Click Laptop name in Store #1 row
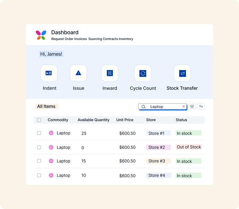Image resolution: width=239 pixels, height=209 pixels. (x=63, y=133)
